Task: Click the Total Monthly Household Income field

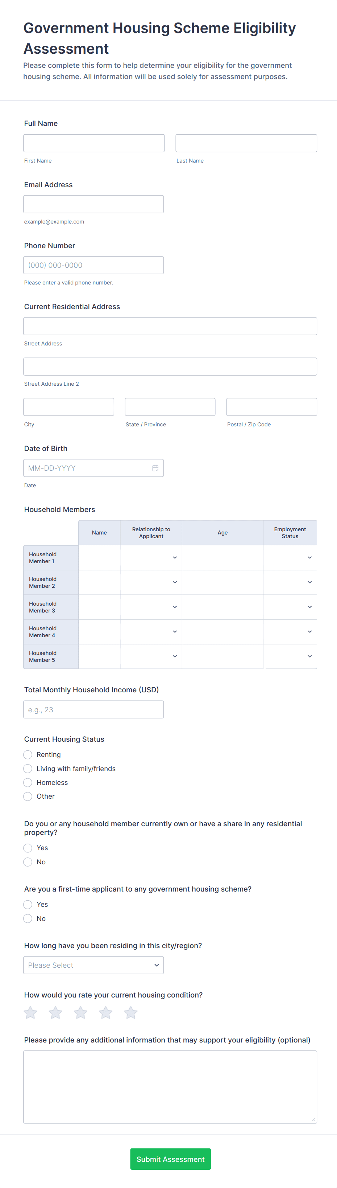Action: pos(93,709)
